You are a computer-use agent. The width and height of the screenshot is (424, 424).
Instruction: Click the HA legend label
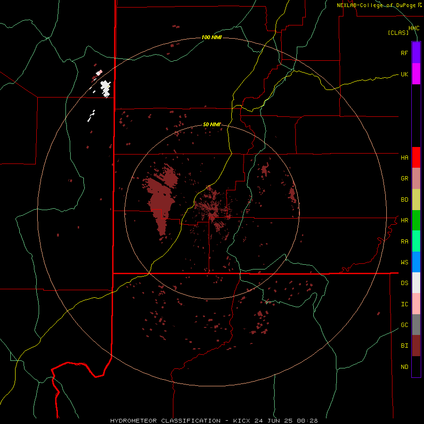pos(404,158)
